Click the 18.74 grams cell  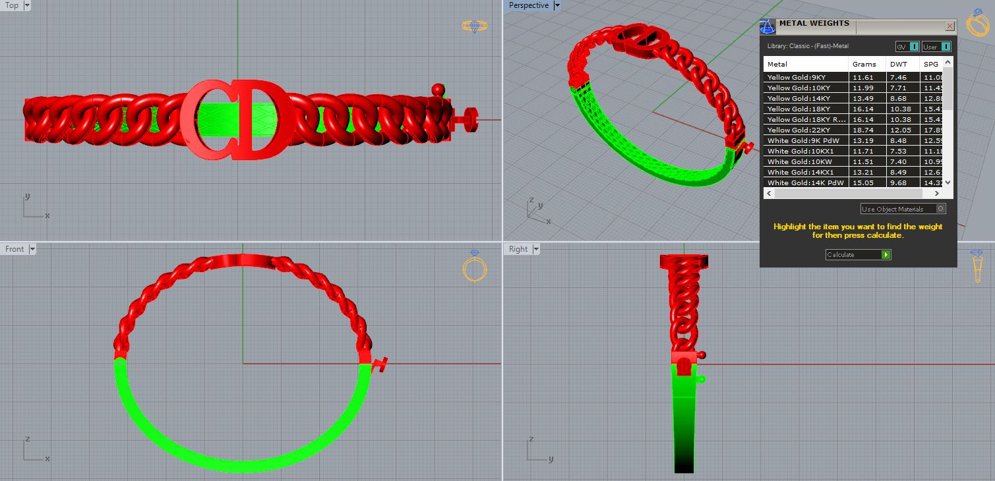coord(867,130)
